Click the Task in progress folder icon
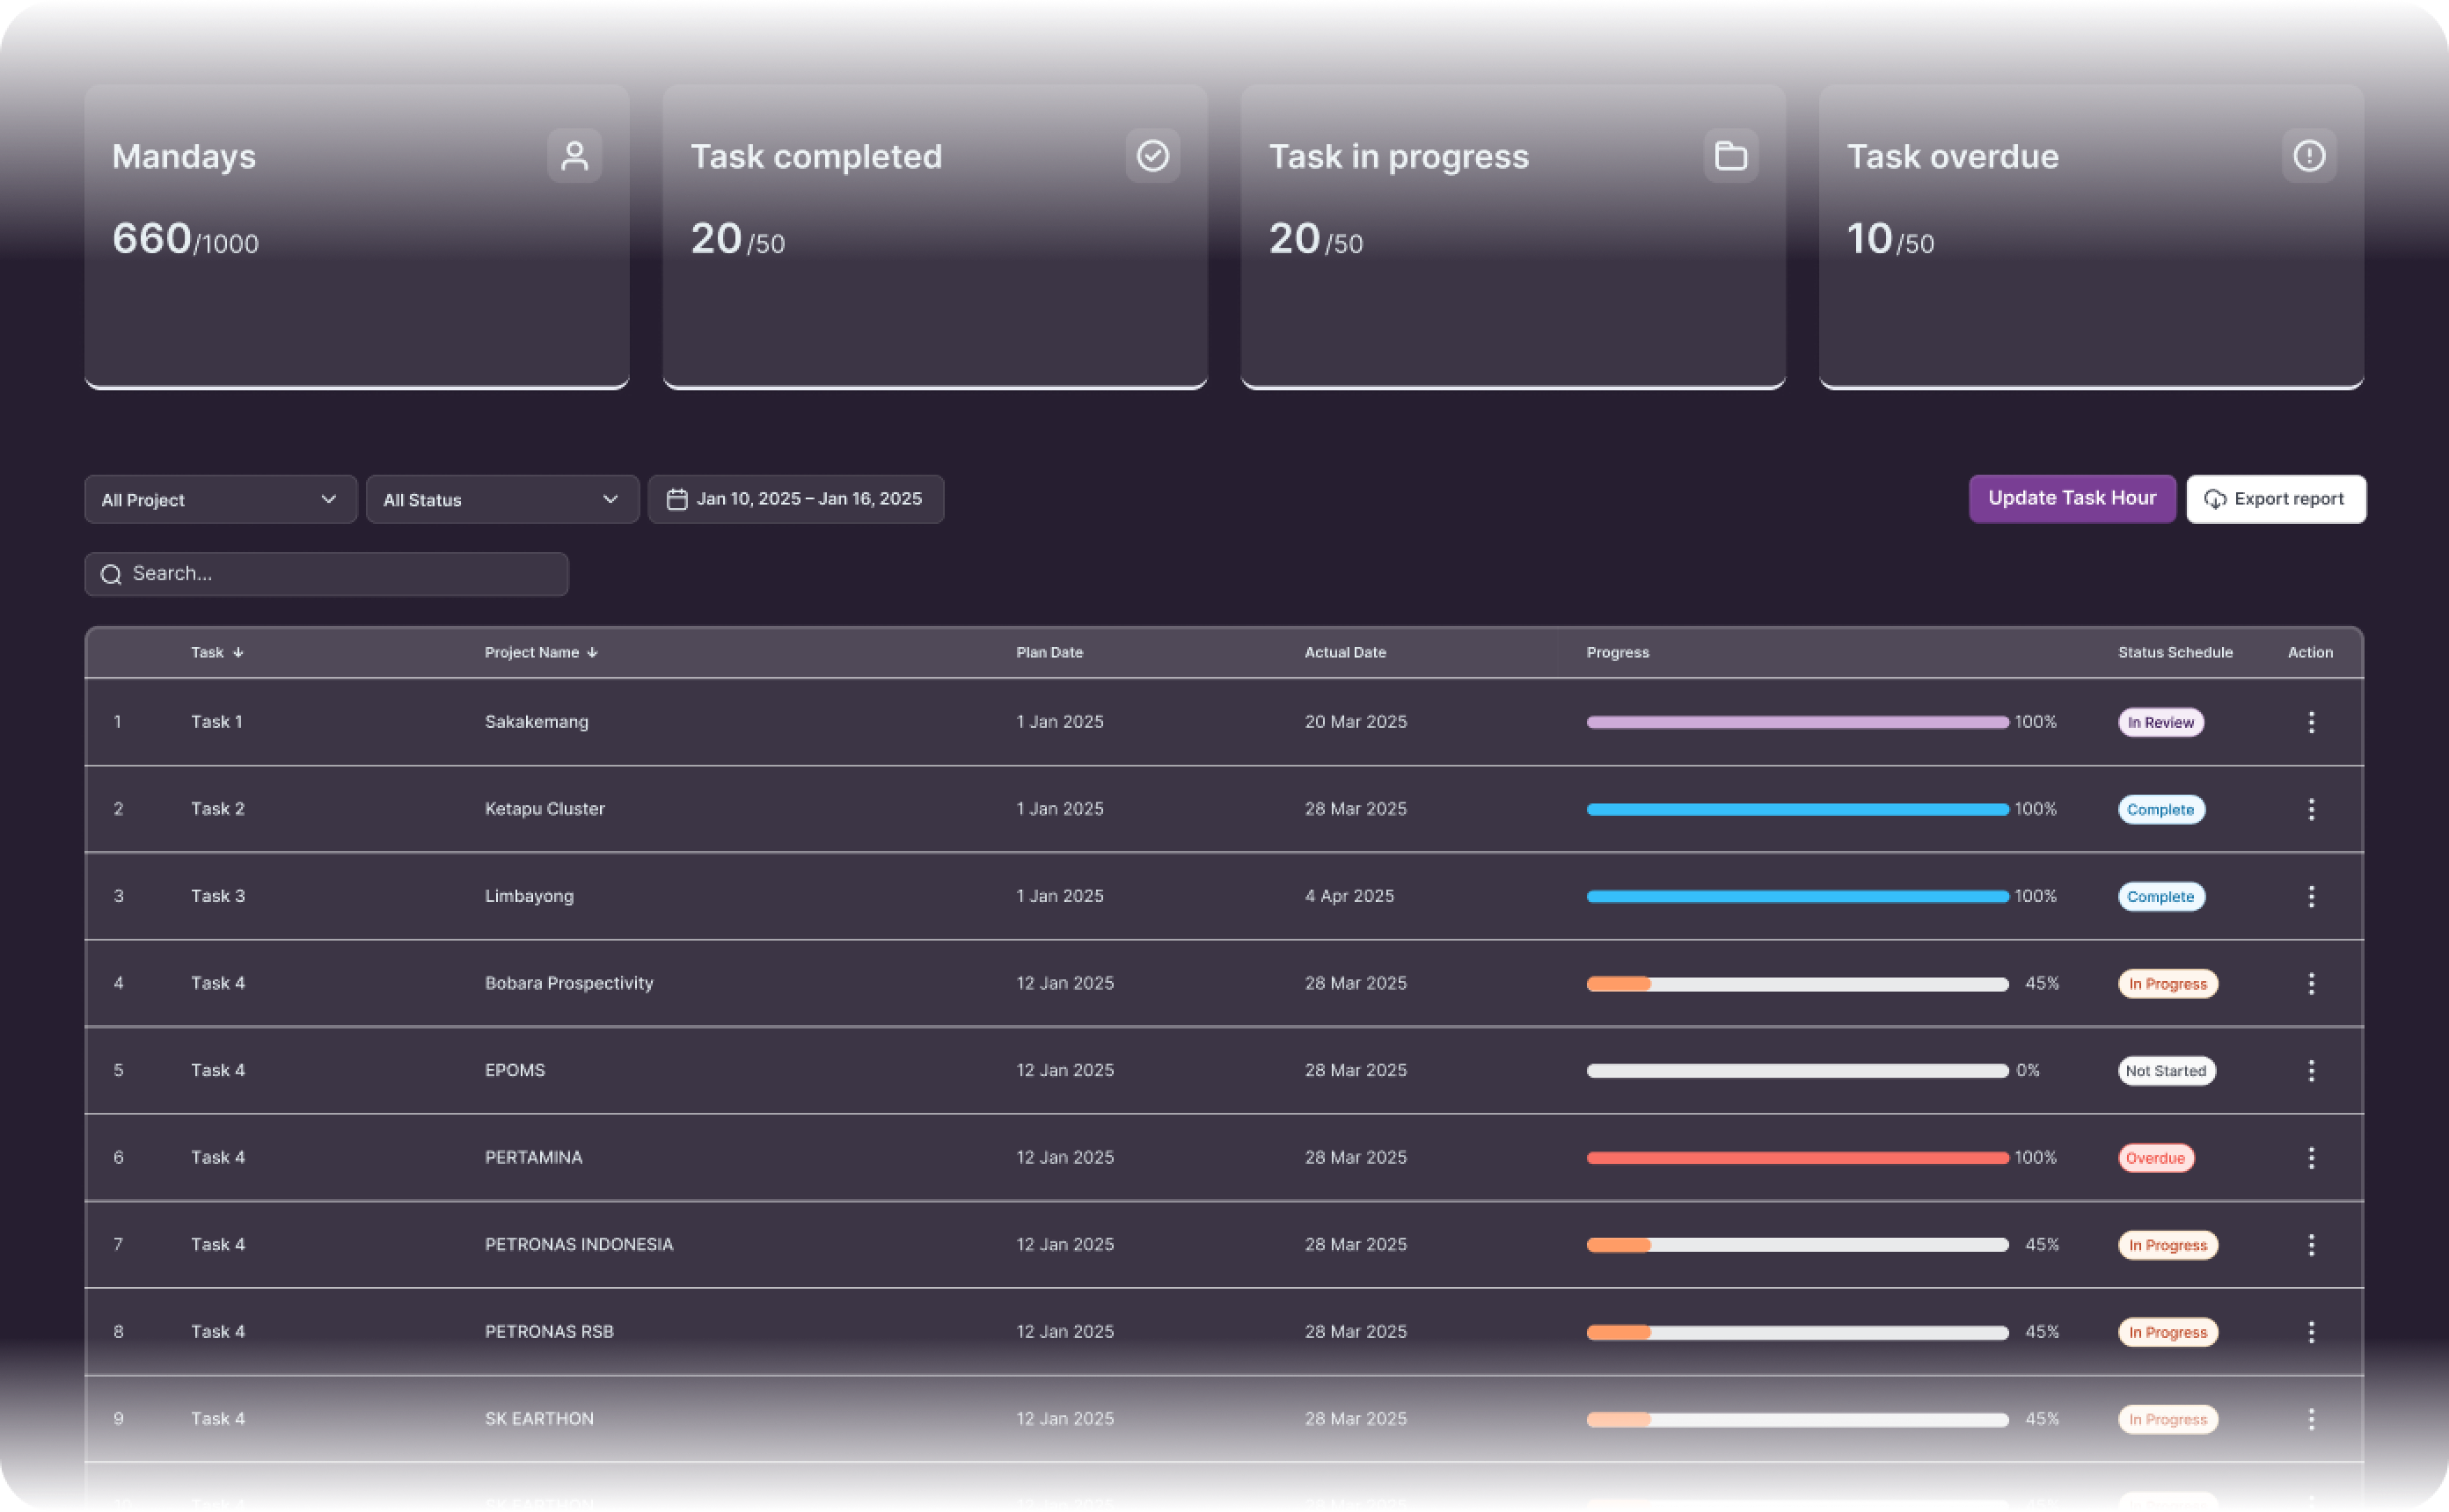2449x1512 pixels. [x=1730, y=155]
